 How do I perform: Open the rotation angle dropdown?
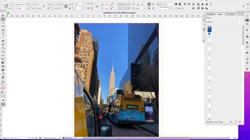point(83,4)
